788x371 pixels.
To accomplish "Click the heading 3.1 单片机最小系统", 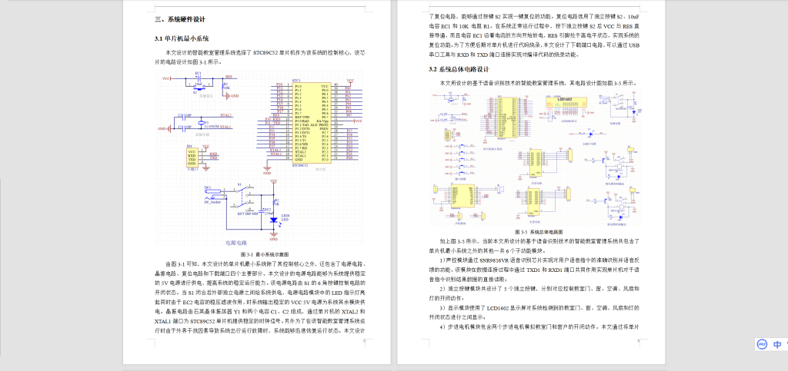I will click(x=182, y=38).
